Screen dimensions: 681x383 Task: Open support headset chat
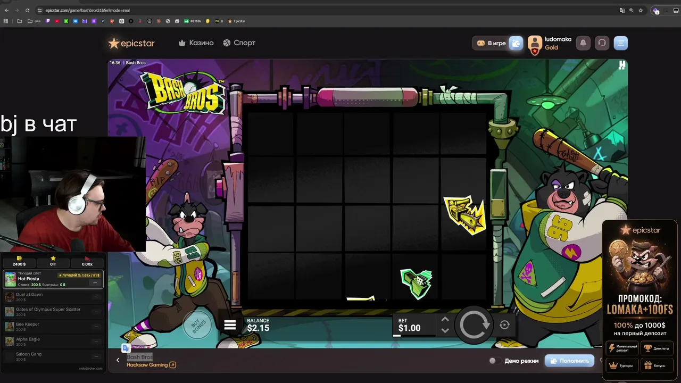point(602,43)
